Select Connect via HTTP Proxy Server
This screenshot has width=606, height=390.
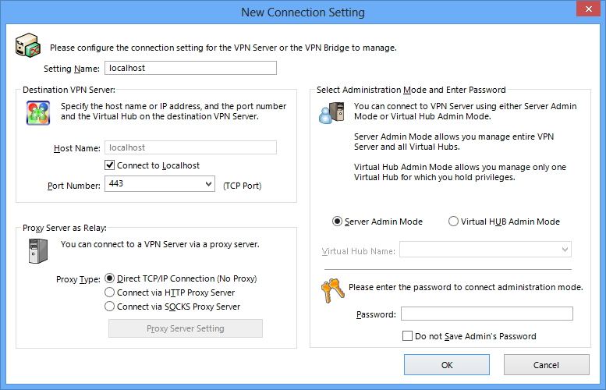coord(110,292)
